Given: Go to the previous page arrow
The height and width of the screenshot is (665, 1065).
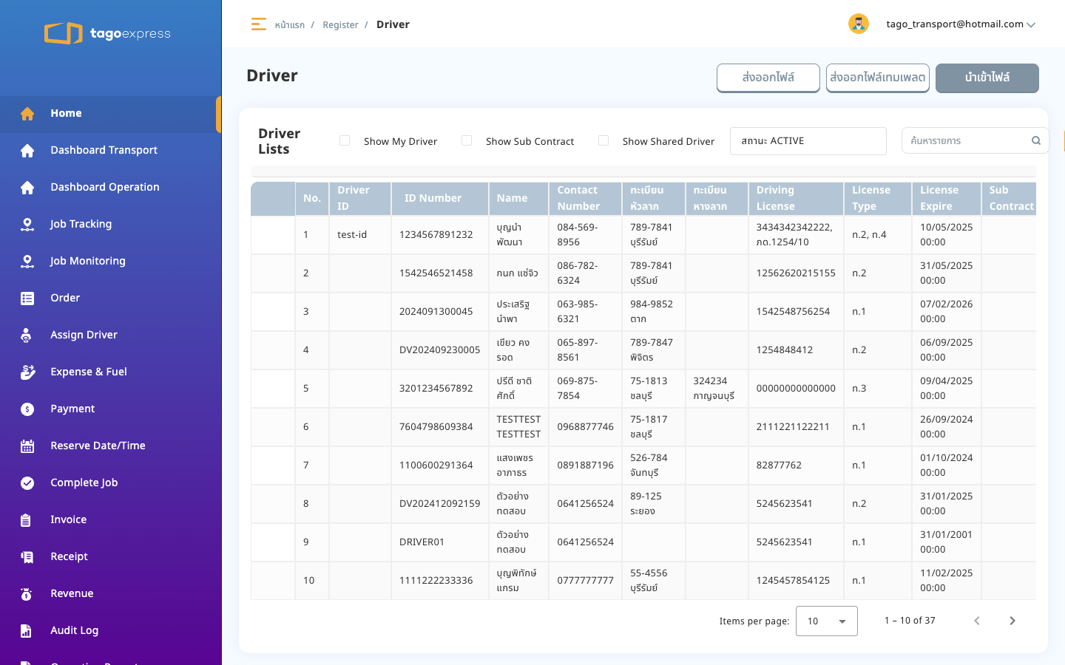Looking at the screenshot, I should click(977, 621).
